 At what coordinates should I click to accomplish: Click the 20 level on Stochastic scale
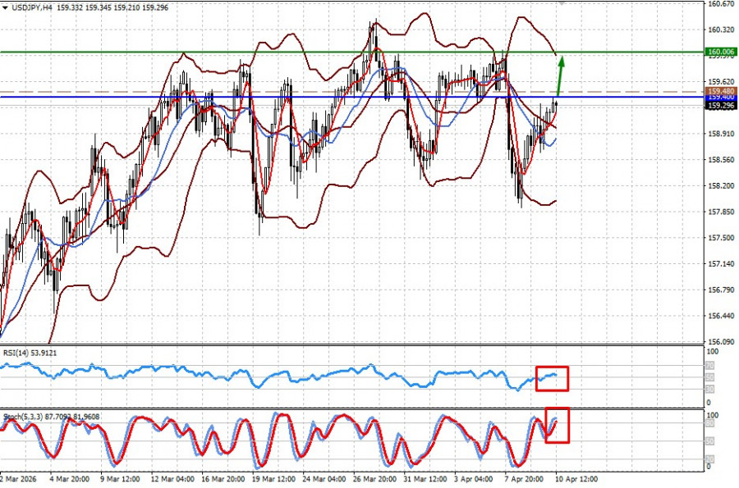pos(709,458)
